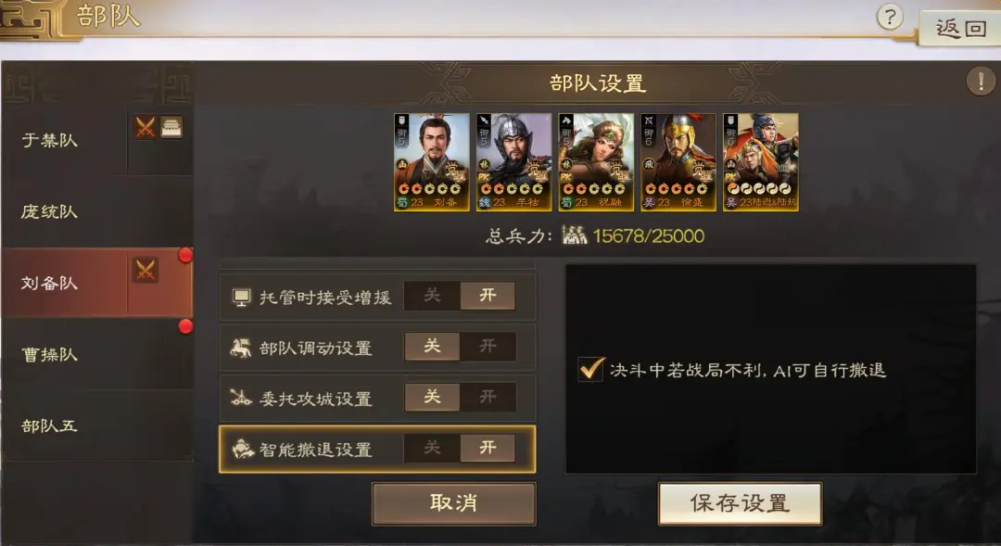Click the horse icon for 部队调动设置
Image resolution: width=1001 pixels, height=546 pixels.
[241, 348]
